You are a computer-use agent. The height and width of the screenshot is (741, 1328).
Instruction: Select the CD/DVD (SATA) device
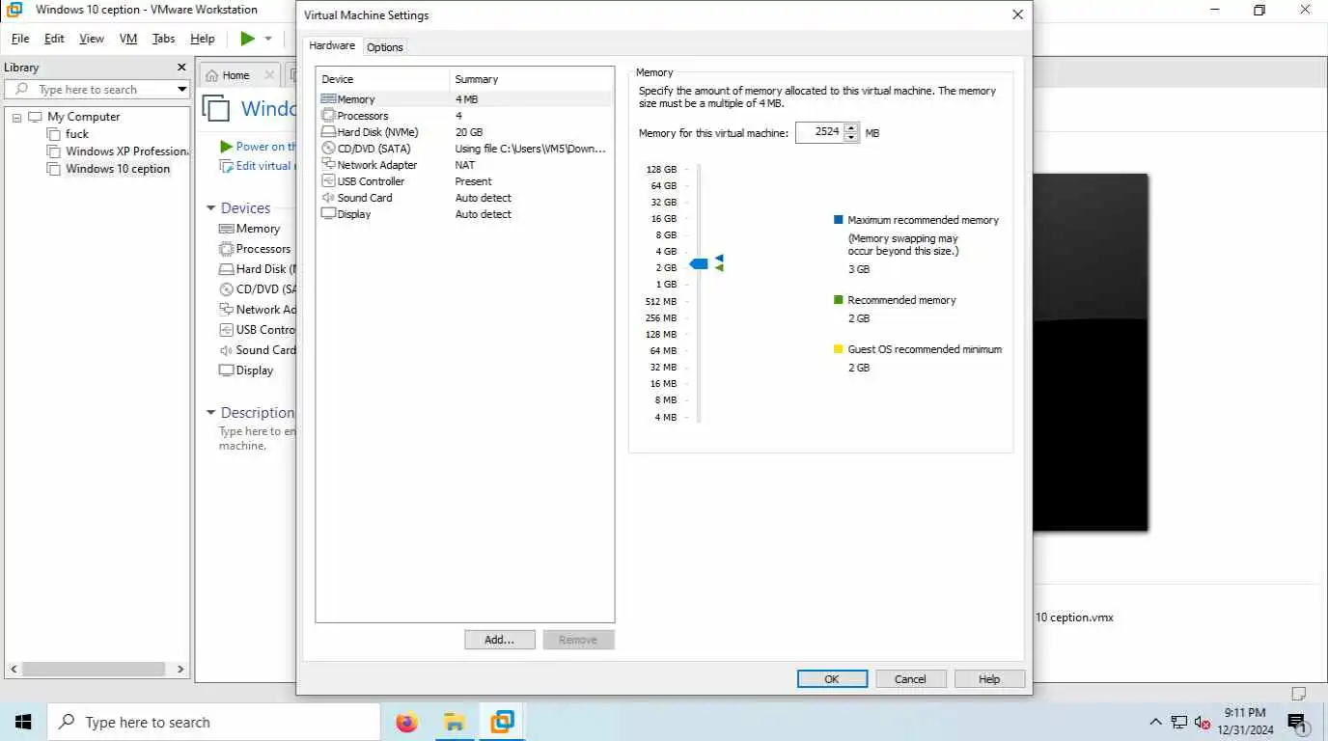point(465,149)
